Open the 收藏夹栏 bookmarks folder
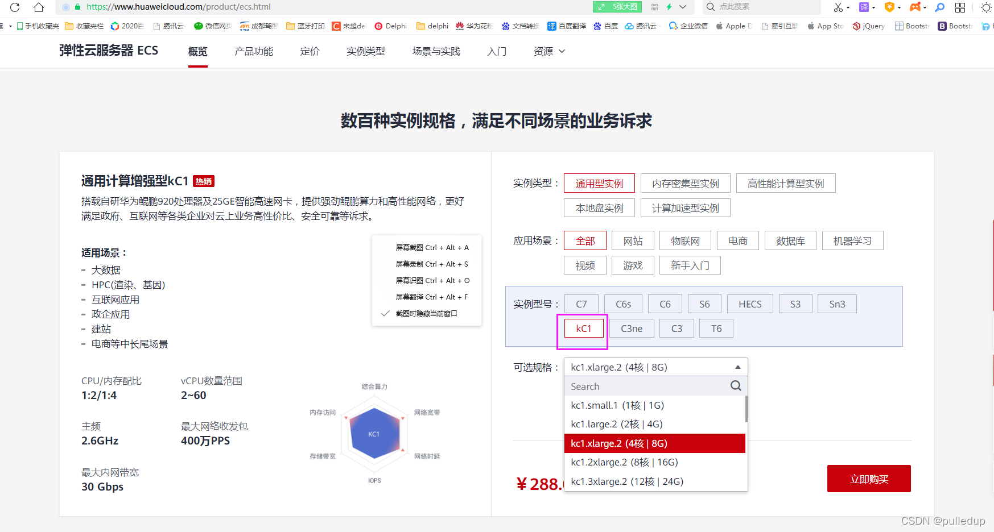Image resolution: width=994 pixels, height=532 pixels. coord(84,26)
